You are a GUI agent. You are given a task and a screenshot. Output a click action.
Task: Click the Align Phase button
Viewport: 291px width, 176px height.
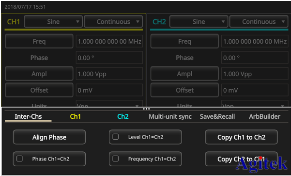[49, 137]
